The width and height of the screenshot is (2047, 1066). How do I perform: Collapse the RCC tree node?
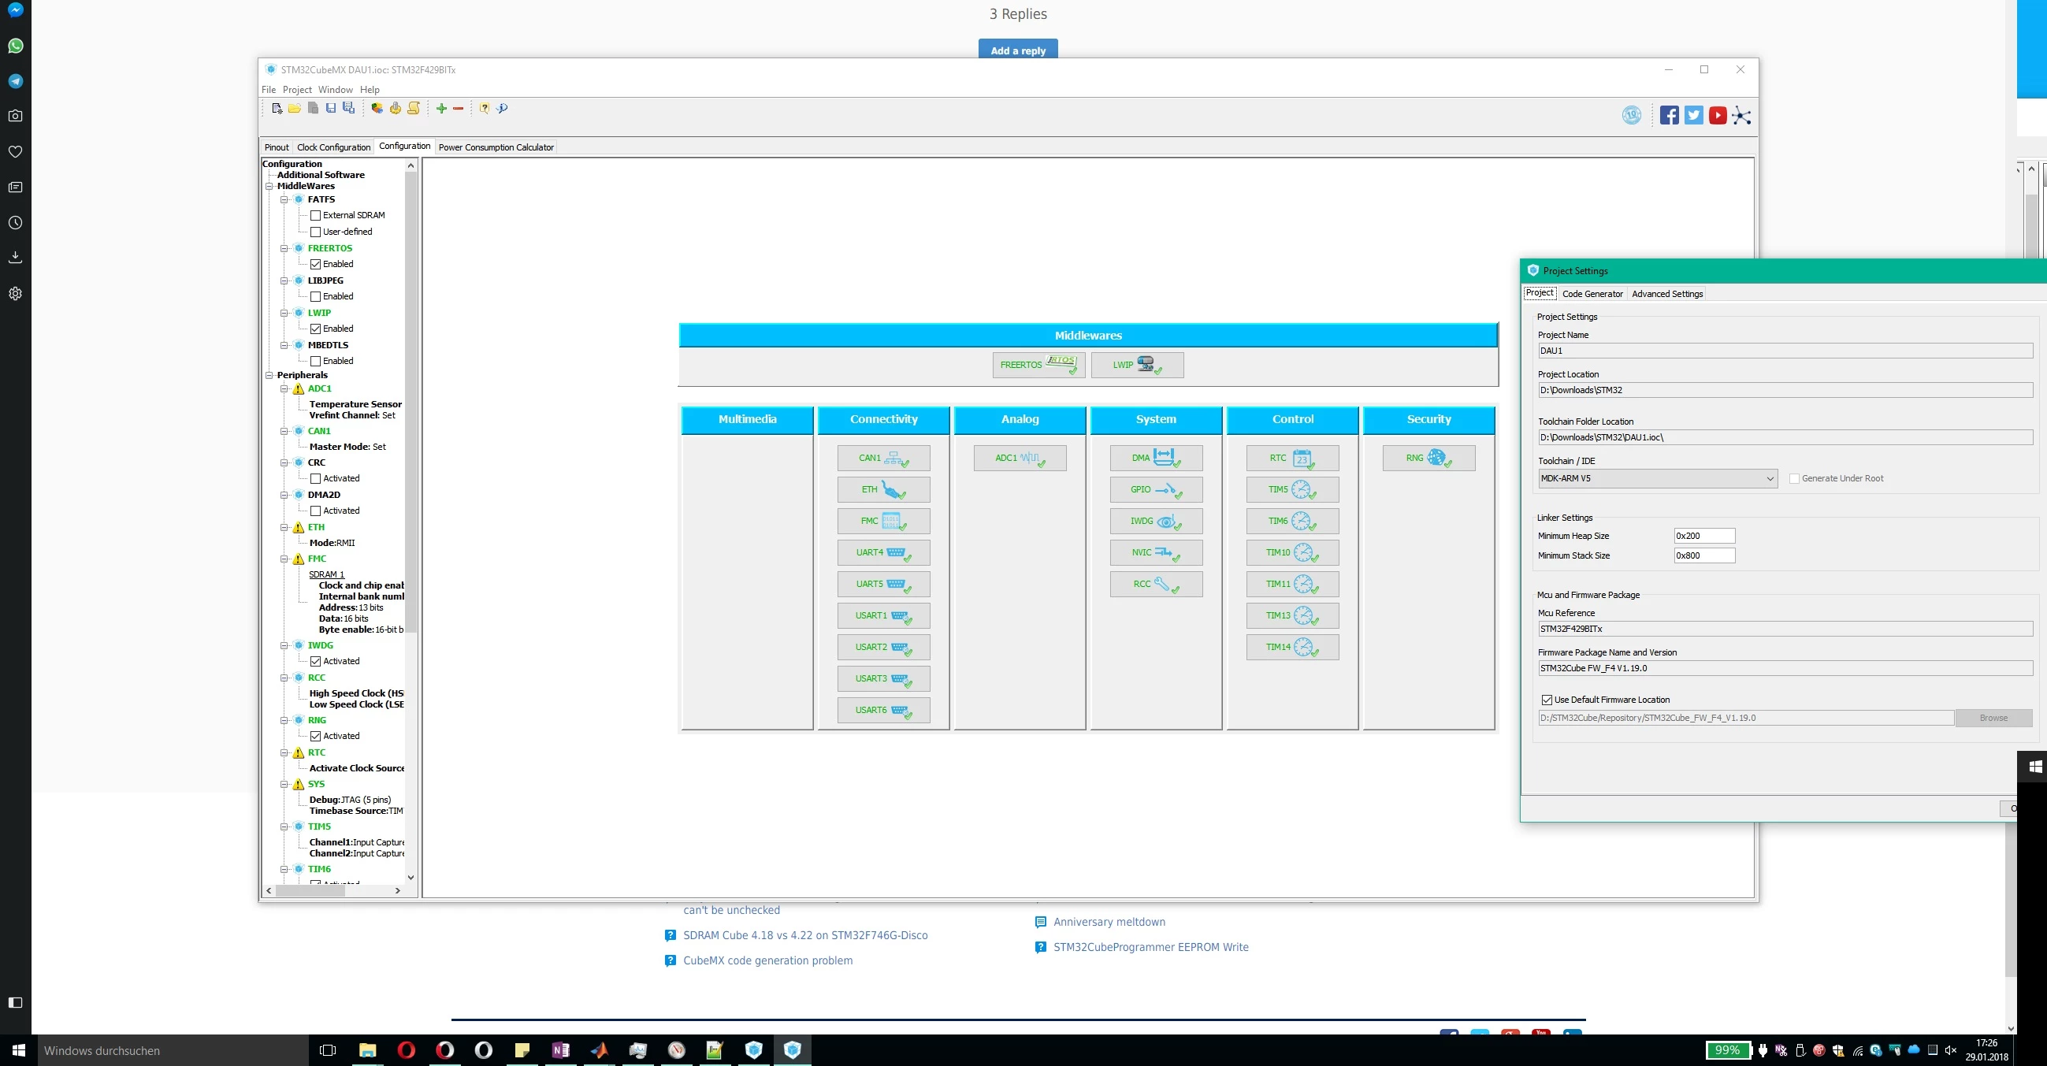point(284,678)
